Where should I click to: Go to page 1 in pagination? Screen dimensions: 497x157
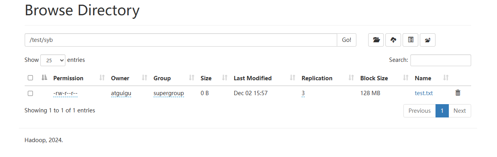pos(442,111)
